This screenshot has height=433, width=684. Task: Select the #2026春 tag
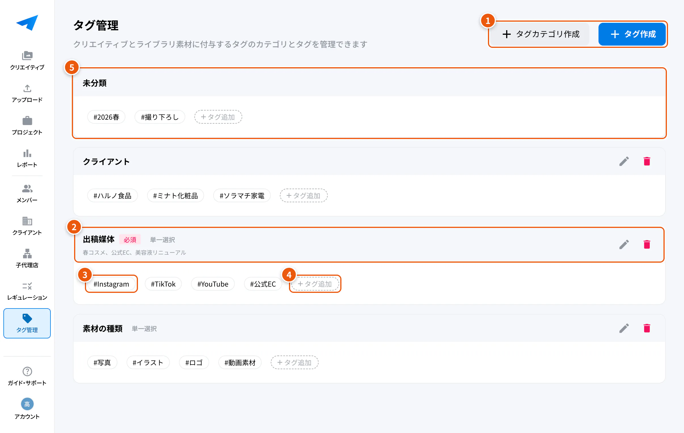click(106, 117)
